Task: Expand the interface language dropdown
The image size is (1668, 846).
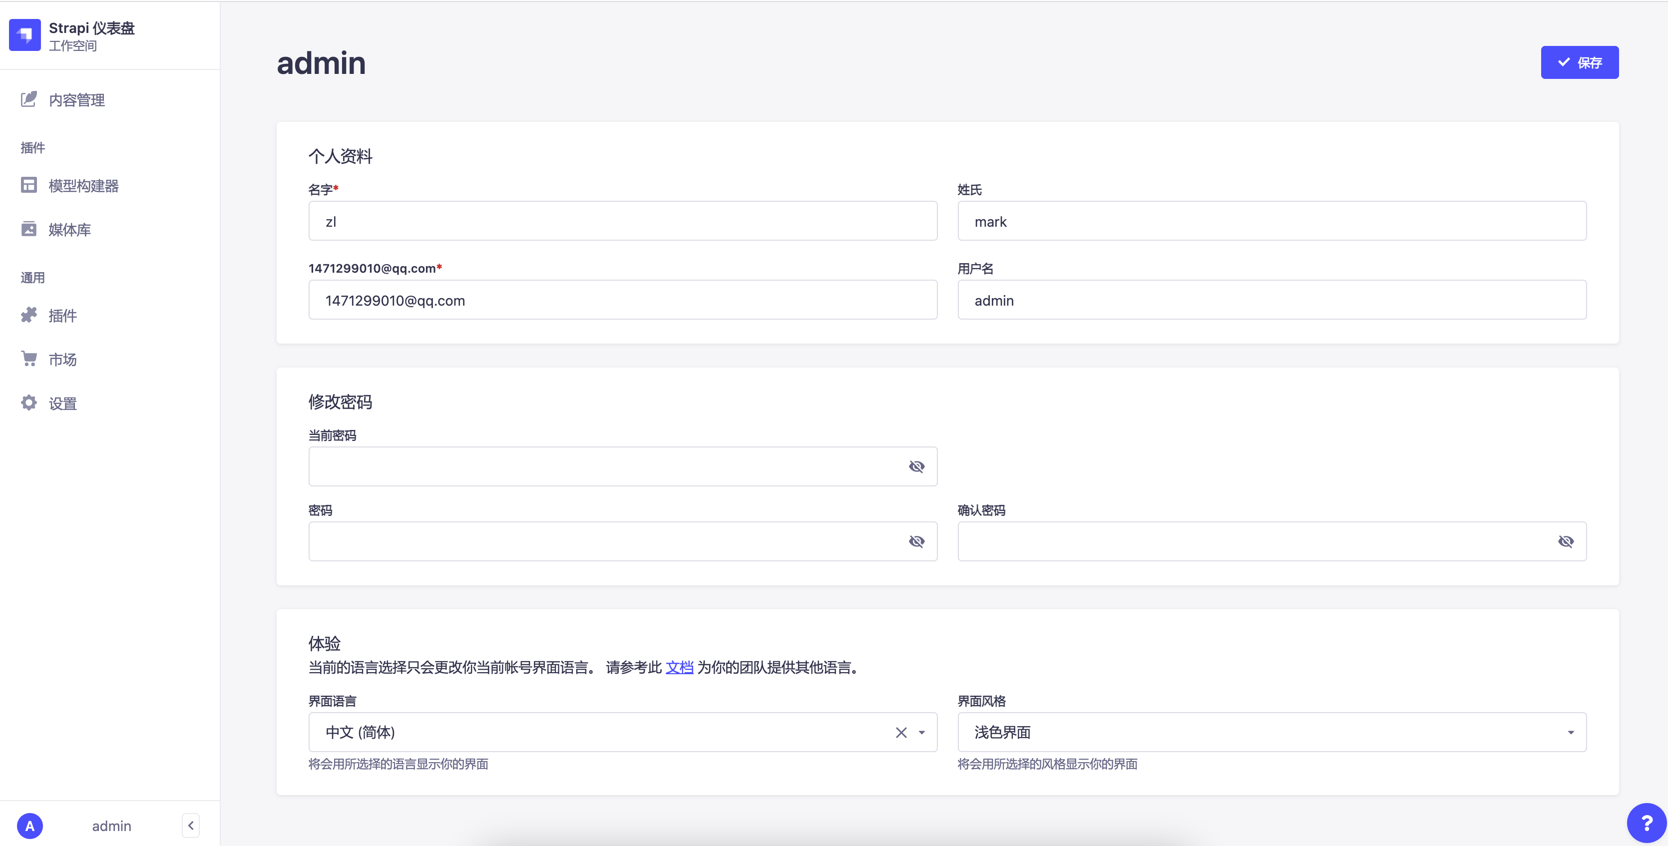Action: 921,733
